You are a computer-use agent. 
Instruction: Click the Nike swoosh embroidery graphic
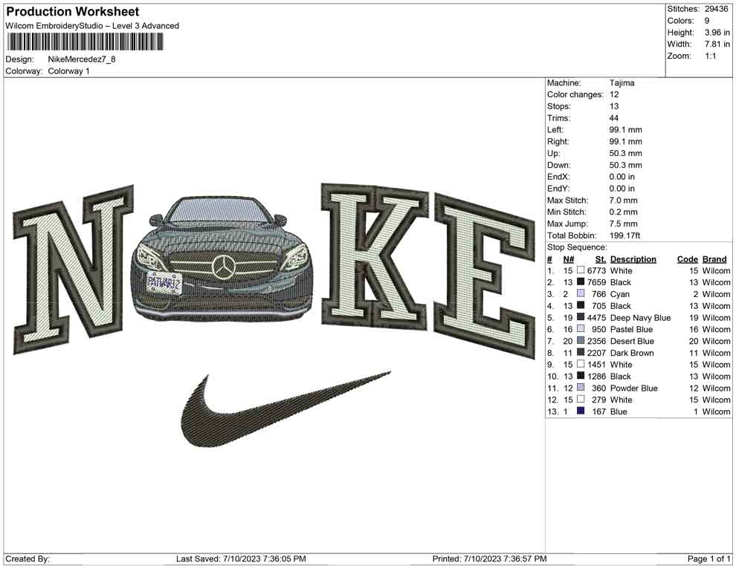[285, 409]
